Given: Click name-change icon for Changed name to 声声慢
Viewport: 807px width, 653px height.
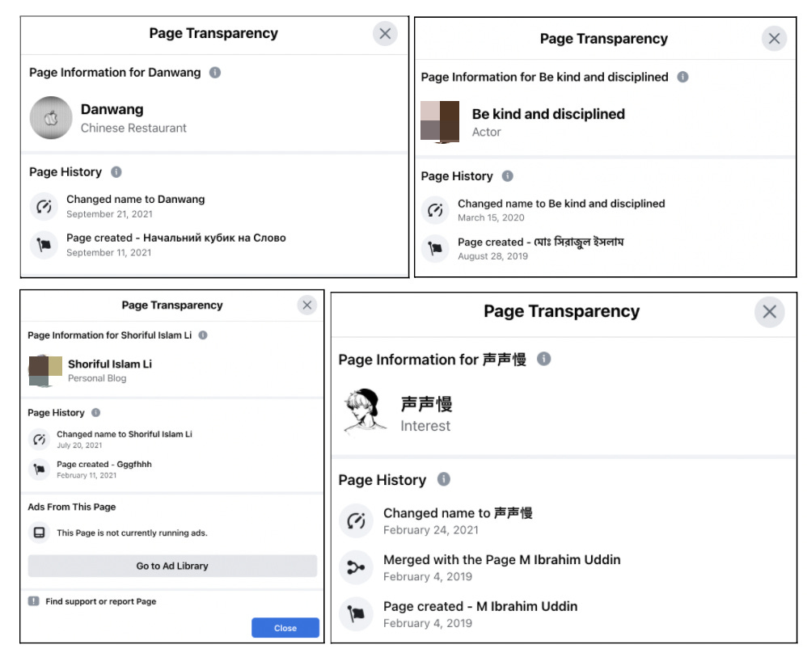Looking at the screenshot, I should point(356,520).
